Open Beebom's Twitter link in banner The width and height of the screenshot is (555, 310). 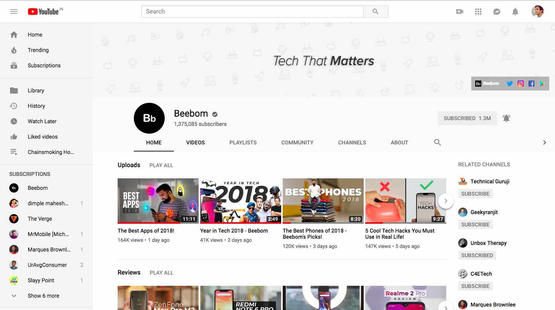[x=509, y=84]
